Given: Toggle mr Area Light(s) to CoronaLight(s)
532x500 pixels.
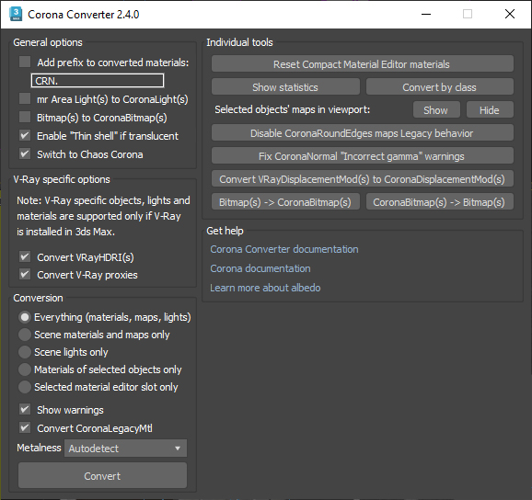Looking at the screenshot, I should point(25,99).
